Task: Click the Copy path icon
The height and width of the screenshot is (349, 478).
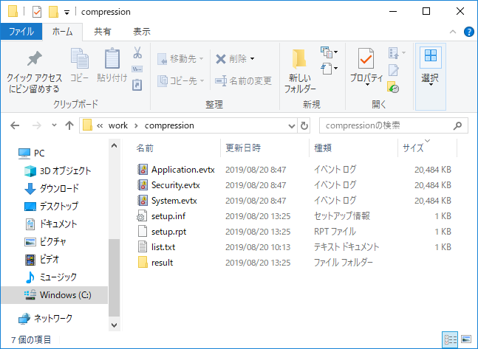Action: pyautogui.click(x=137, y=69)
